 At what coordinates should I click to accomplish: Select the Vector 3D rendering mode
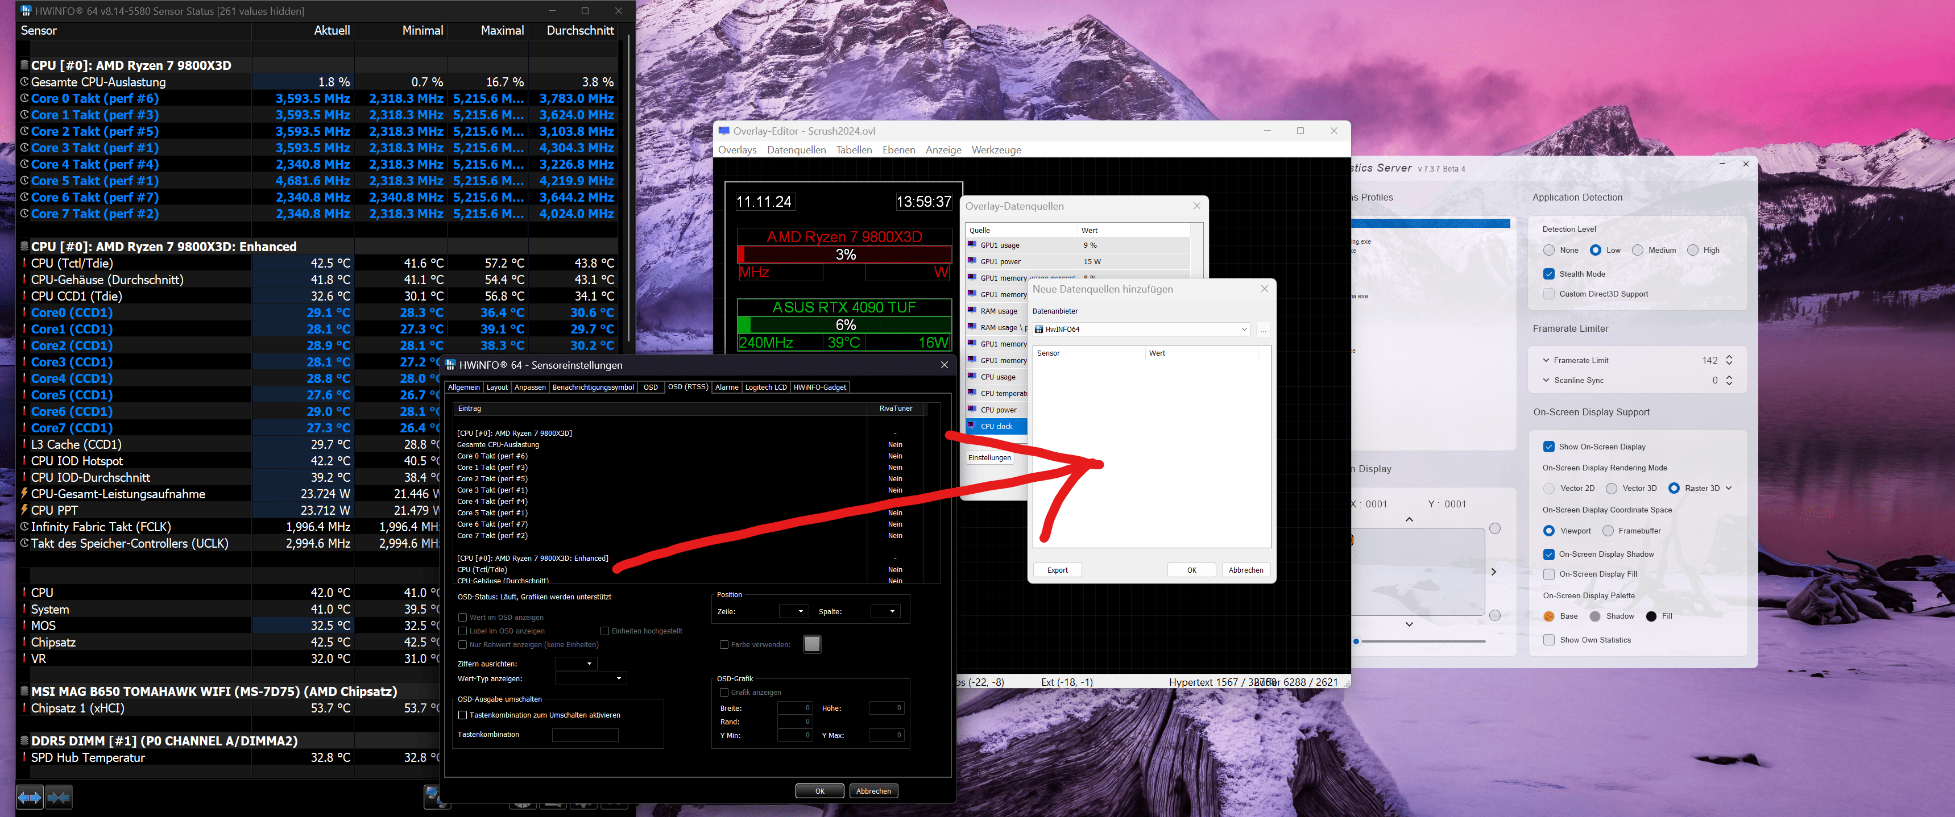click(x=1612, y=489)
